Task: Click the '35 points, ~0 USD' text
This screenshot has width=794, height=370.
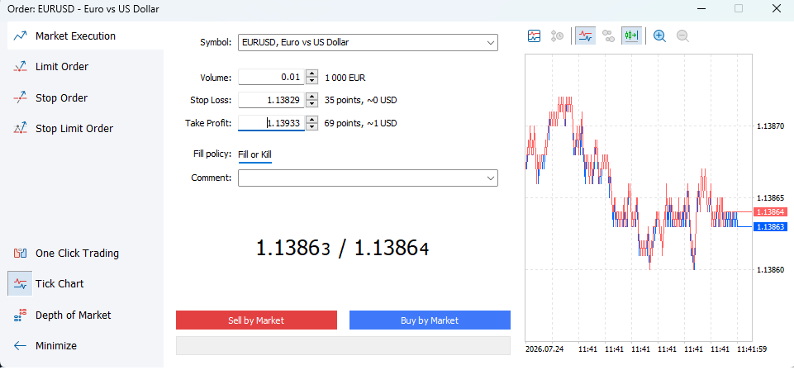Action: (360, 100)
